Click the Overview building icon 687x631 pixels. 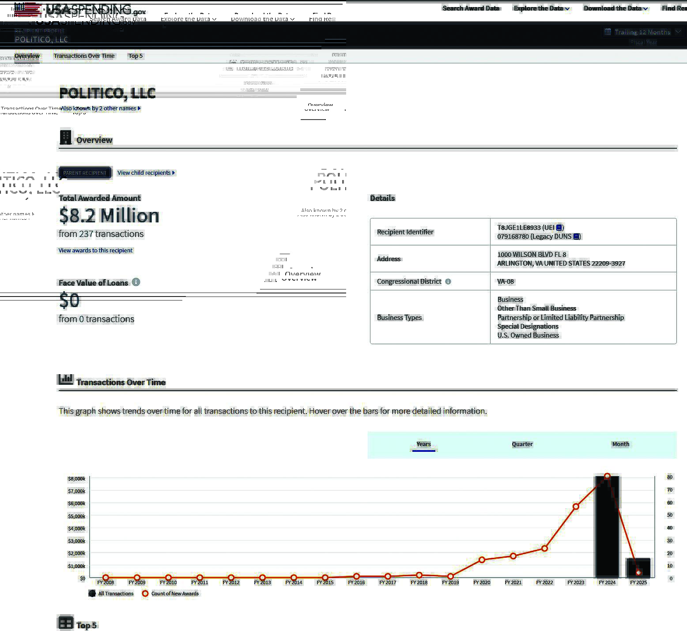[65, 138]
